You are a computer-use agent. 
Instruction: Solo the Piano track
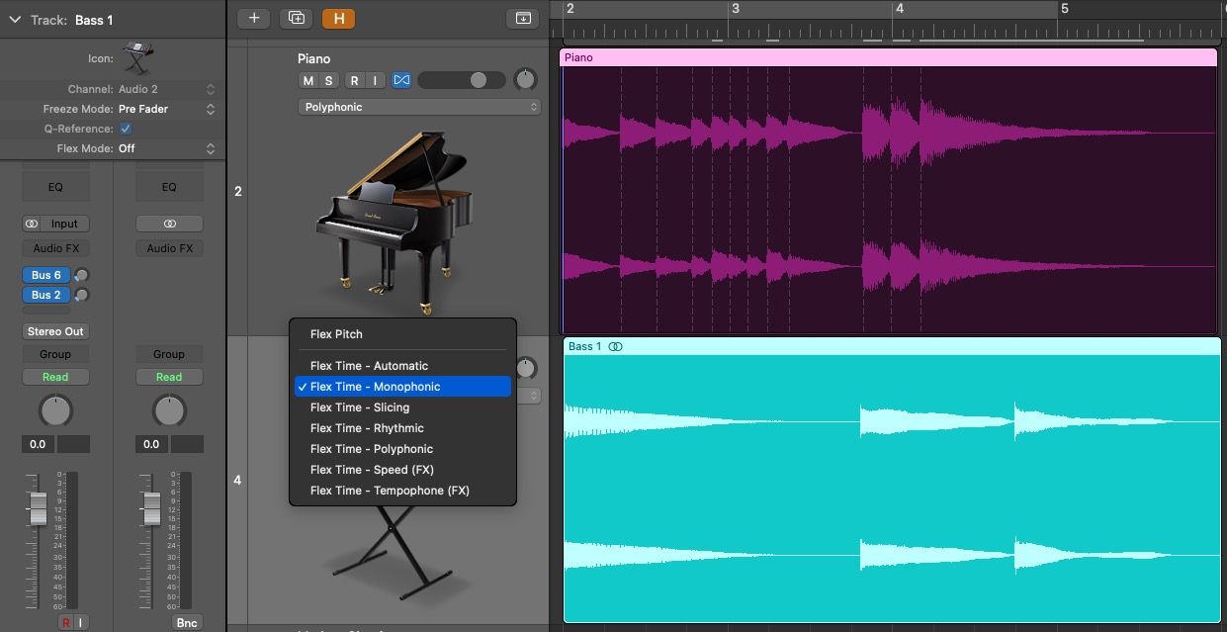[x=329, y=80]
